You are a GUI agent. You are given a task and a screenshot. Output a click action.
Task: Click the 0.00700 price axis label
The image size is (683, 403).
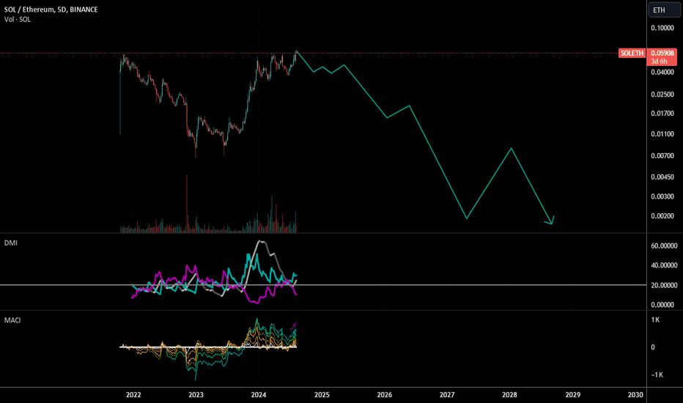click(x=662, y=155)
